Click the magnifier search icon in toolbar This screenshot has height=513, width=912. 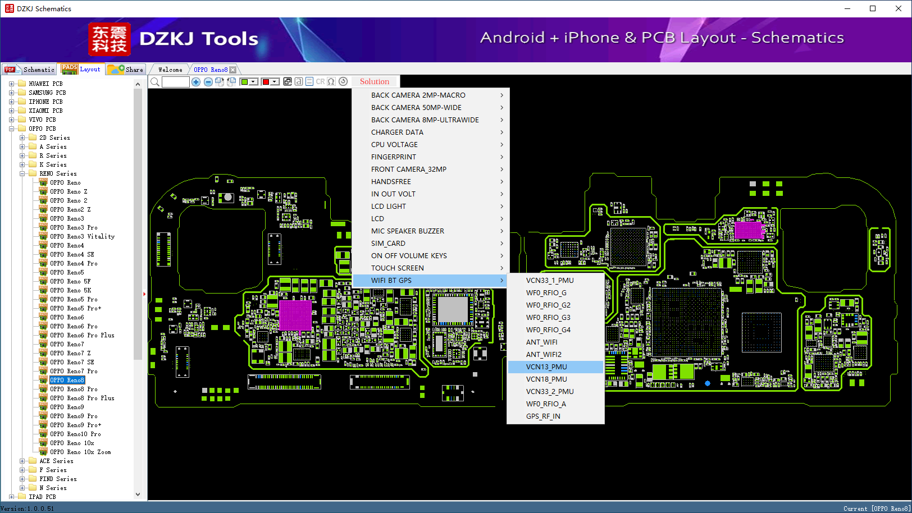[155, 82]
